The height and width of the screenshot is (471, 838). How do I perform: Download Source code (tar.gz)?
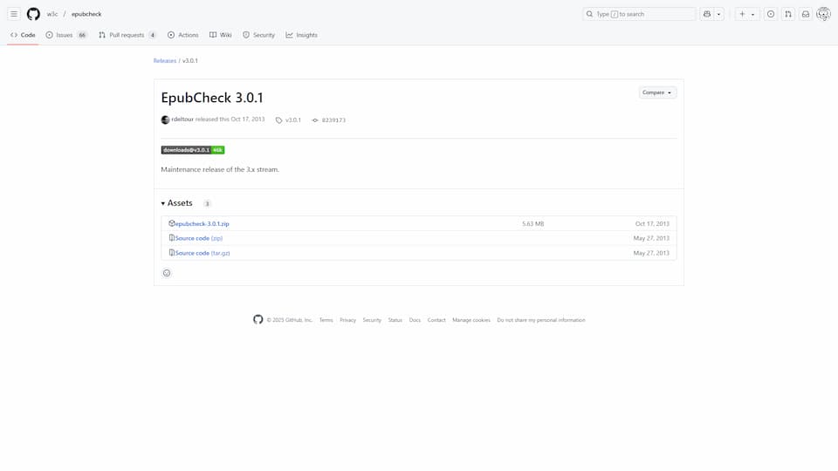(x=203, y=253)
